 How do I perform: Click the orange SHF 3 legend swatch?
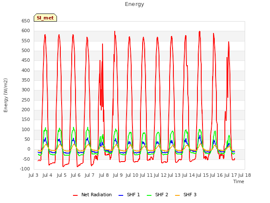click(x=178, y=195)
